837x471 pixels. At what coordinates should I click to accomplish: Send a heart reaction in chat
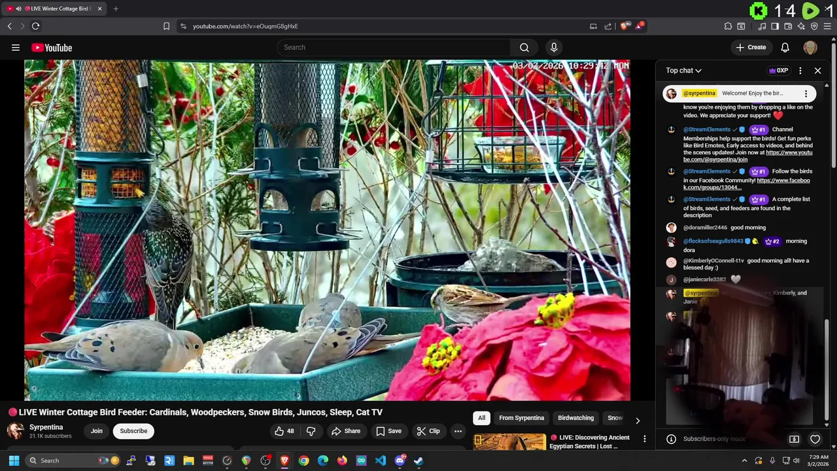(x=815, y=440)
